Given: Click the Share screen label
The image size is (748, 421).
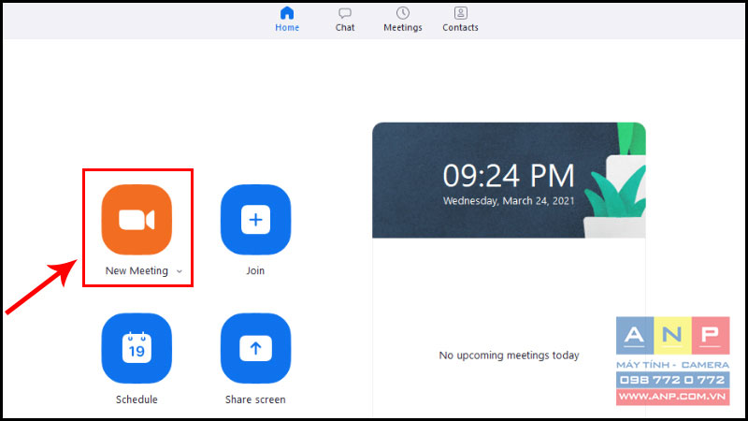Looking at the screenshot, I should tap(255, 399).
